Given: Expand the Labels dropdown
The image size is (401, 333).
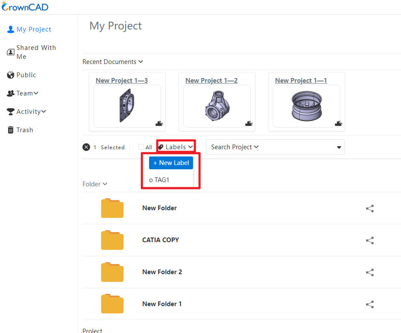Looking at the screenshot, I should 176,147.
